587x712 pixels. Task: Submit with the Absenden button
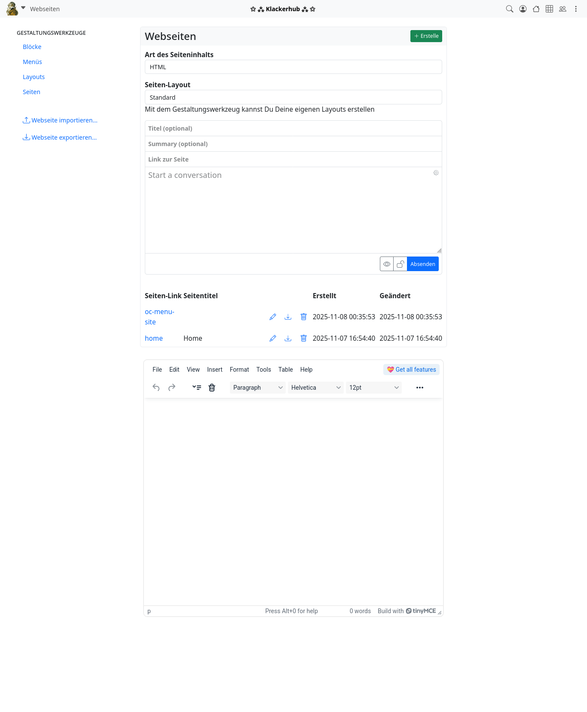(423, 264)
